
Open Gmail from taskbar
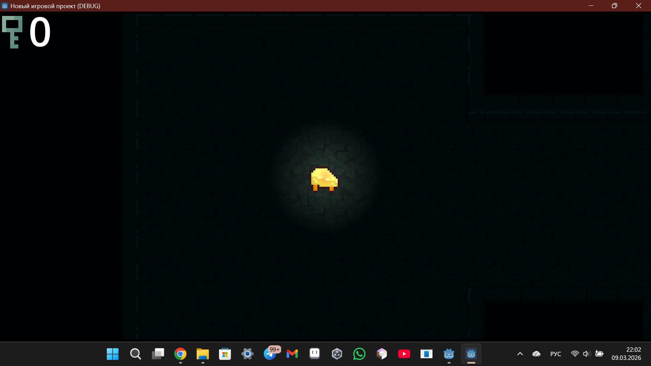click(x=292, y=354)
